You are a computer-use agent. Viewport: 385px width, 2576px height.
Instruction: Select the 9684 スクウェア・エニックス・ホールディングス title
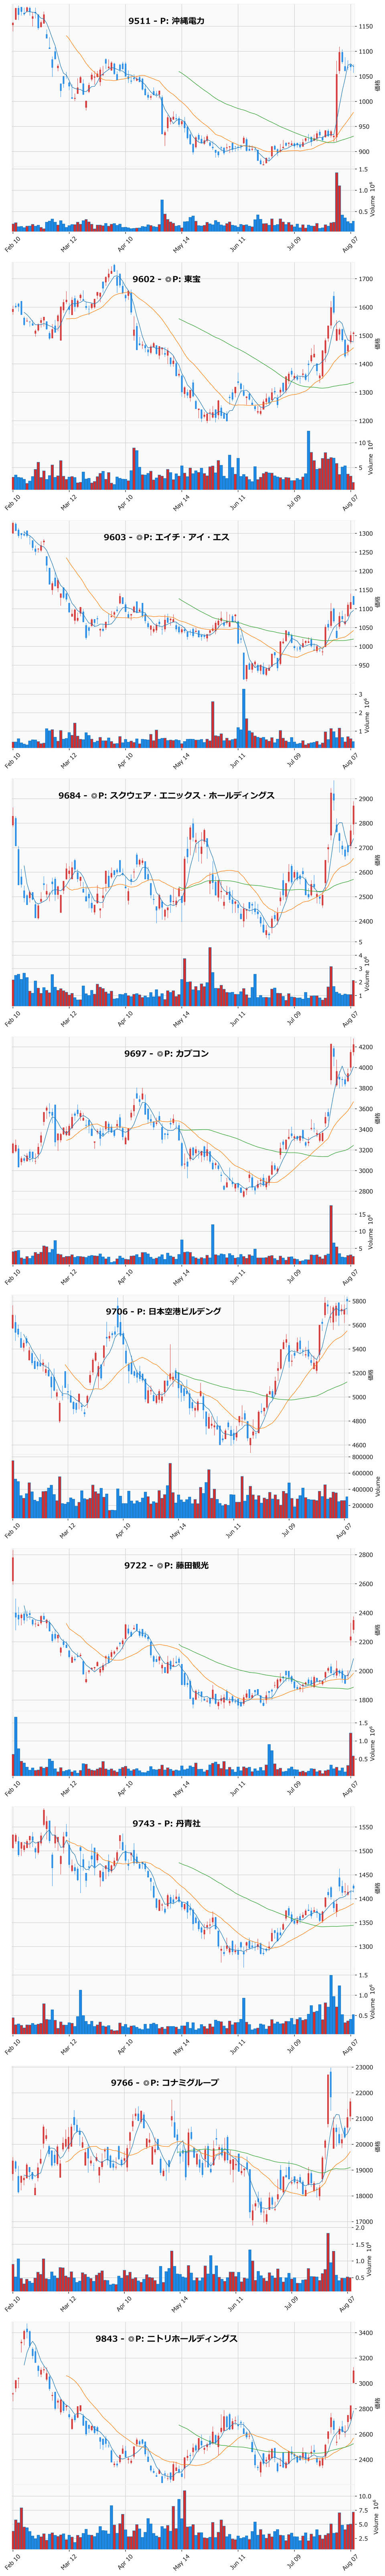(x=166, y=795)
